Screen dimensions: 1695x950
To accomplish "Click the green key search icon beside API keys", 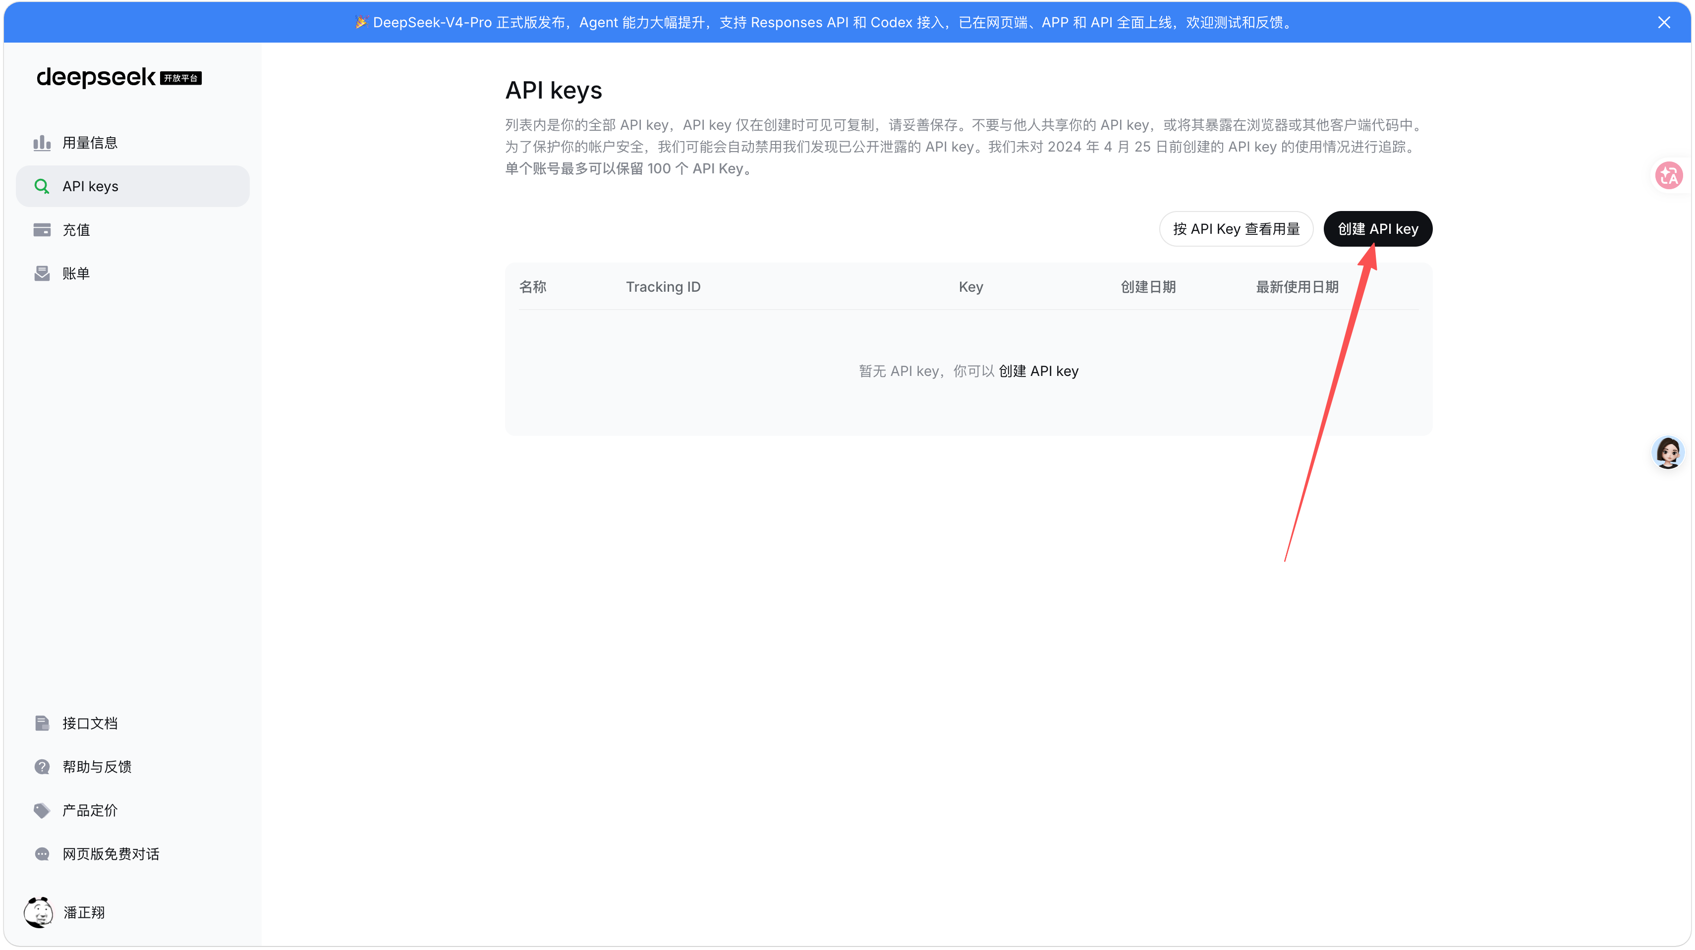I will click(42, 186).
